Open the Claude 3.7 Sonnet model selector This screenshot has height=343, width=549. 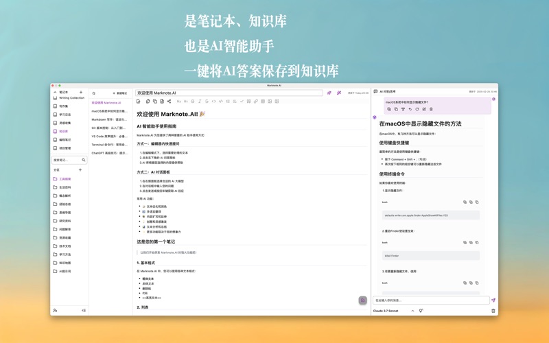click(x=386, y=311)
